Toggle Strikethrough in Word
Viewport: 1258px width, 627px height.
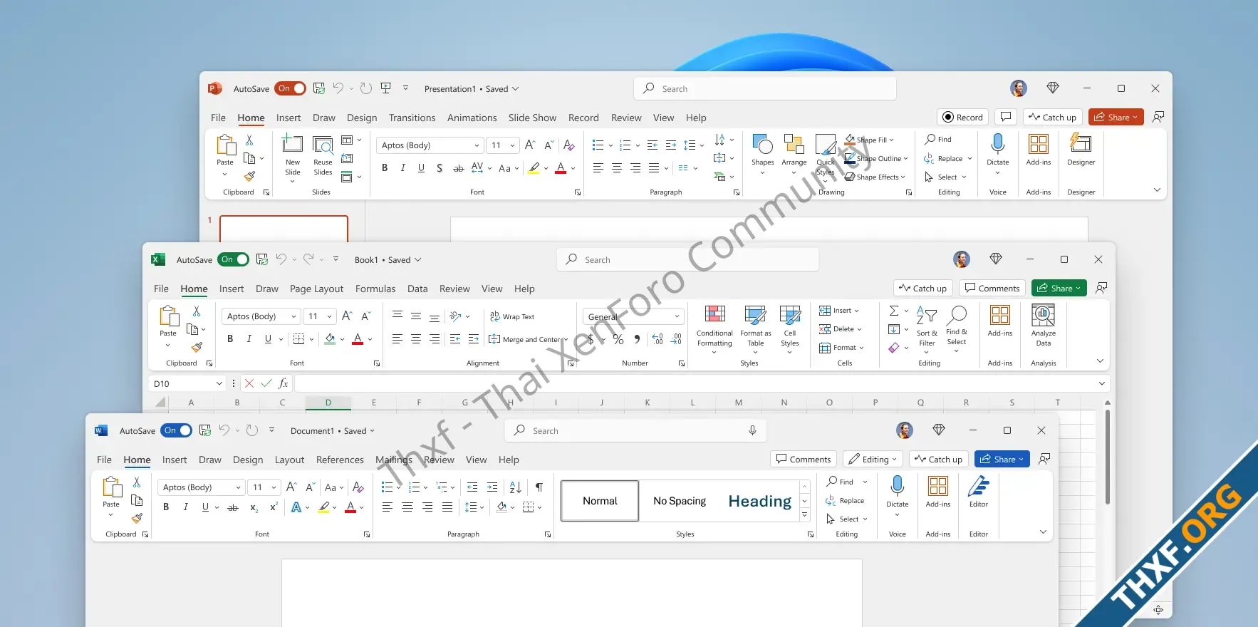point(232,507)
